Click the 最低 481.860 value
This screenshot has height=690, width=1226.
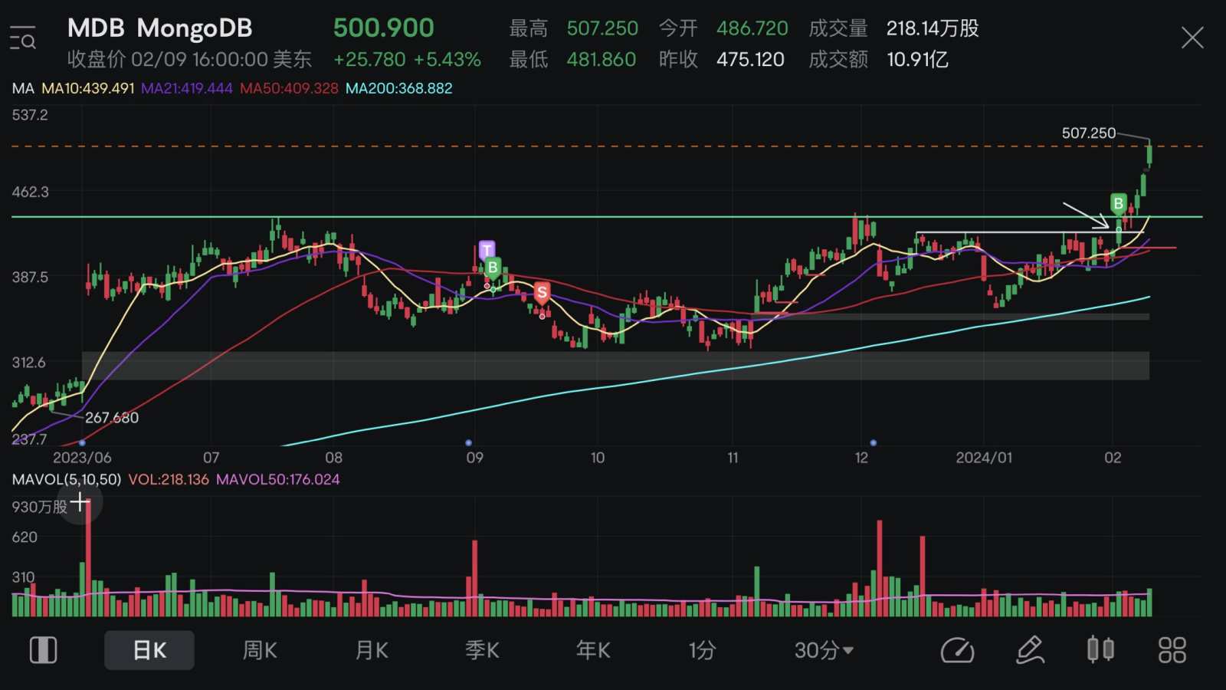pos(602,60)
